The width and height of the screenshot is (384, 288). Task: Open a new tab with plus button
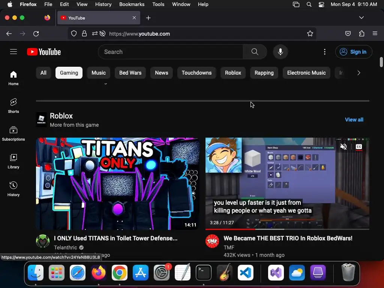(148, 18)
